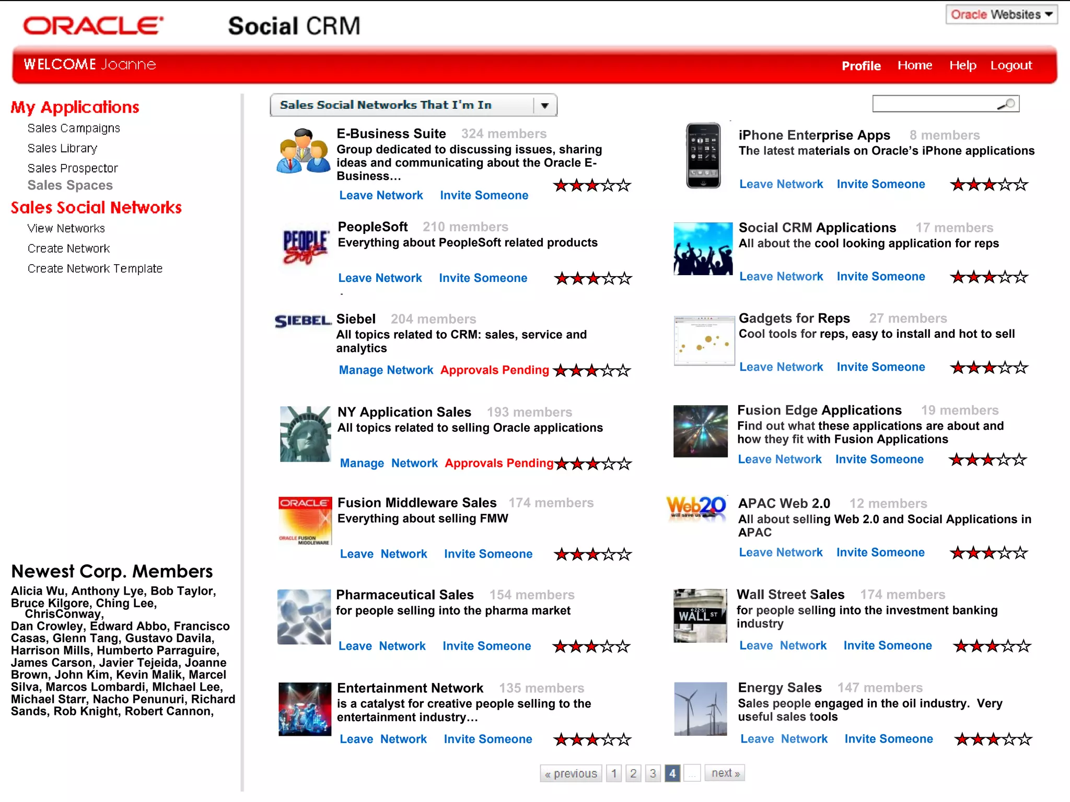Open Sales Campaigns in My Applications
This screenshot has width=1070, height=802.
pos(74,128)
